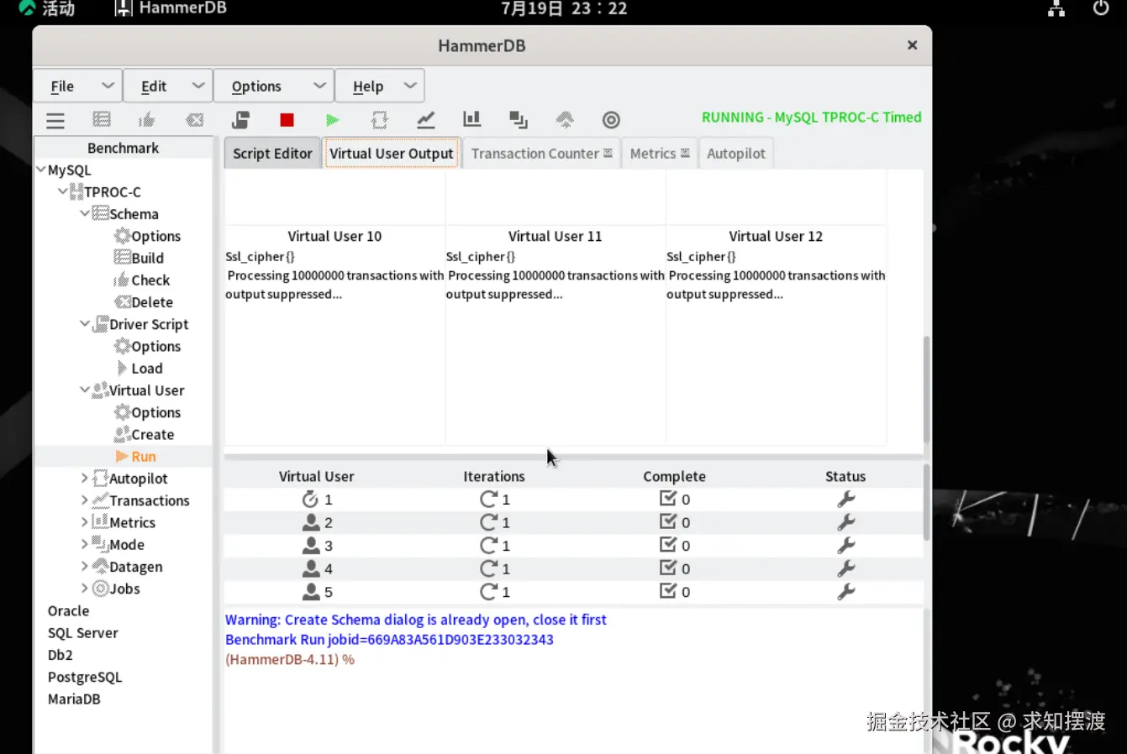The width and height of the screenshot is (1127, 754).
Task: Select the SQL Server database entry
Action: (x=82, y=632)
